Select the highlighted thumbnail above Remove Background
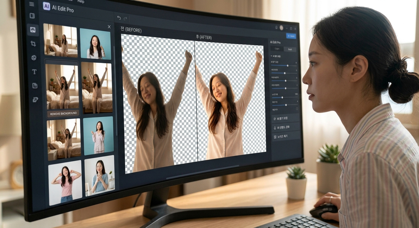The width and height of the screenshot is (419, 228). click(62, 86)
